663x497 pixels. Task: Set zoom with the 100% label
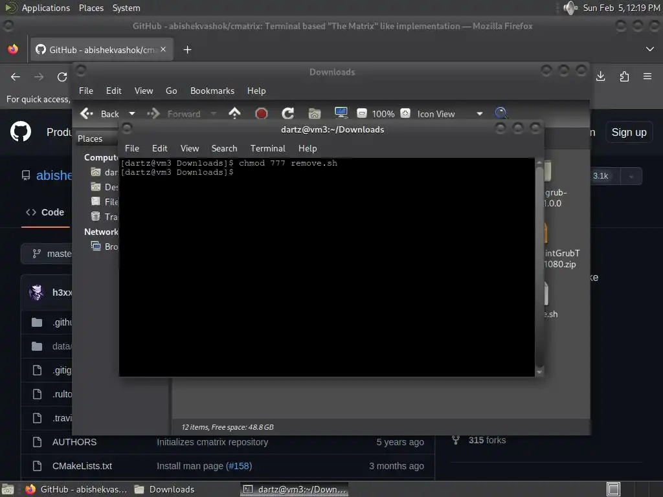coord(383,114)
